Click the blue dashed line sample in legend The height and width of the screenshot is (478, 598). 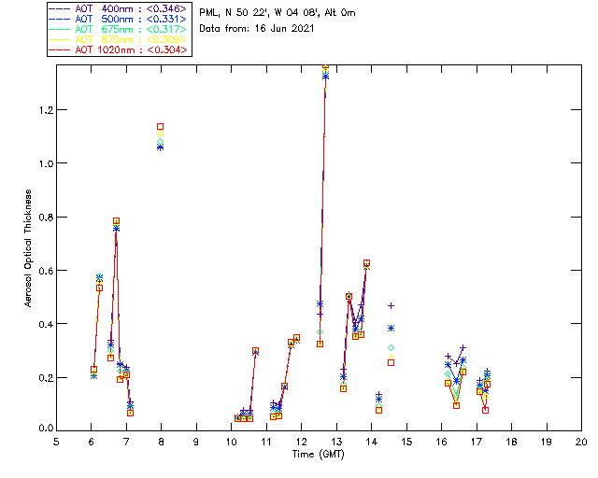click(x=60, y=19)
